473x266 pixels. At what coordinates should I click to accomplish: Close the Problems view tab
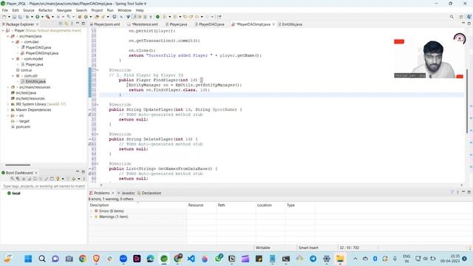[x=113, y=193]
